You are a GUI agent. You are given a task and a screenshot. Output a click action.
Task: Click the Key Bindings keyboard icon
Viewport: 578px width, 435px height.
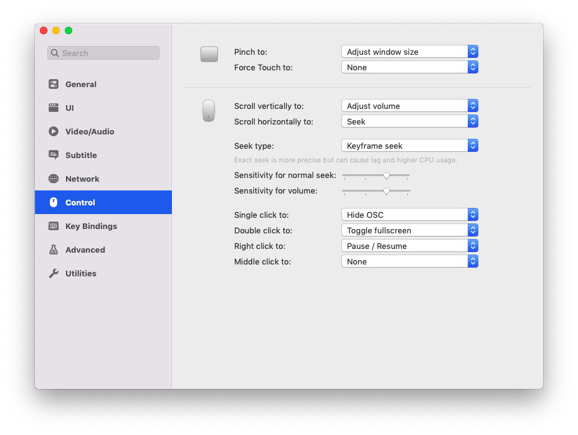tap(54, 226)
